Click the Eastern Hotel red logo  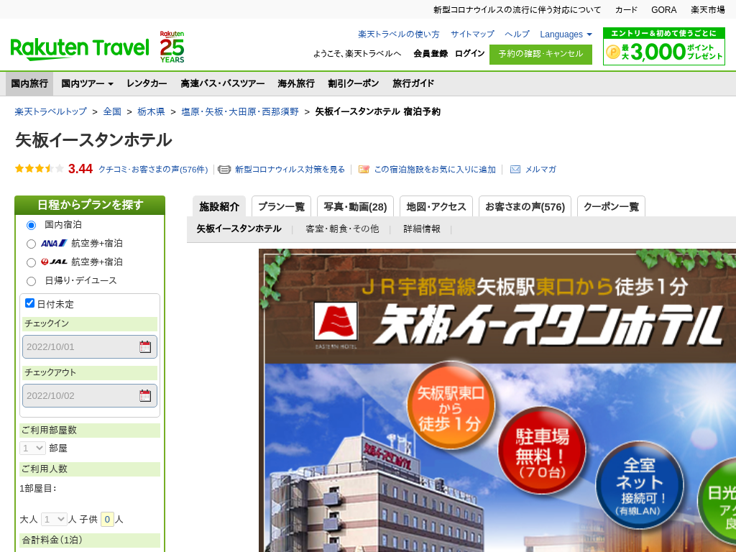[x=336, y=321]
